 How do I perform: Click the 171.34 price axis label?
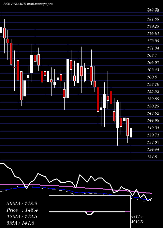point(153,48)
